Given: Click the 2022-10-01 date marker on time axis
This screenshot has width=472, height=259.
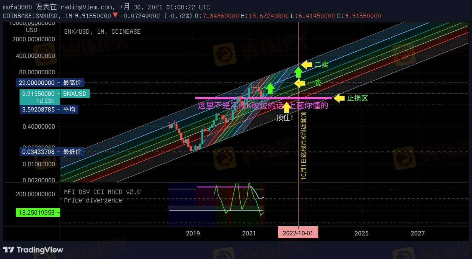Looking at the screenshot, I should pyautogui.click(x=298, y=233).
